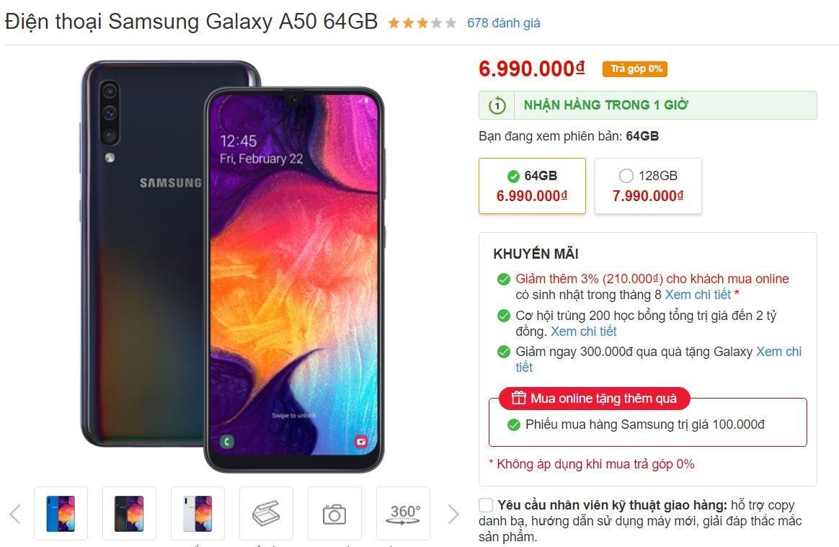Image resolution: width=839 pixels, height=547 pixels.
Task: Select the white phone color thumbnail
Action: pos(197,513)
